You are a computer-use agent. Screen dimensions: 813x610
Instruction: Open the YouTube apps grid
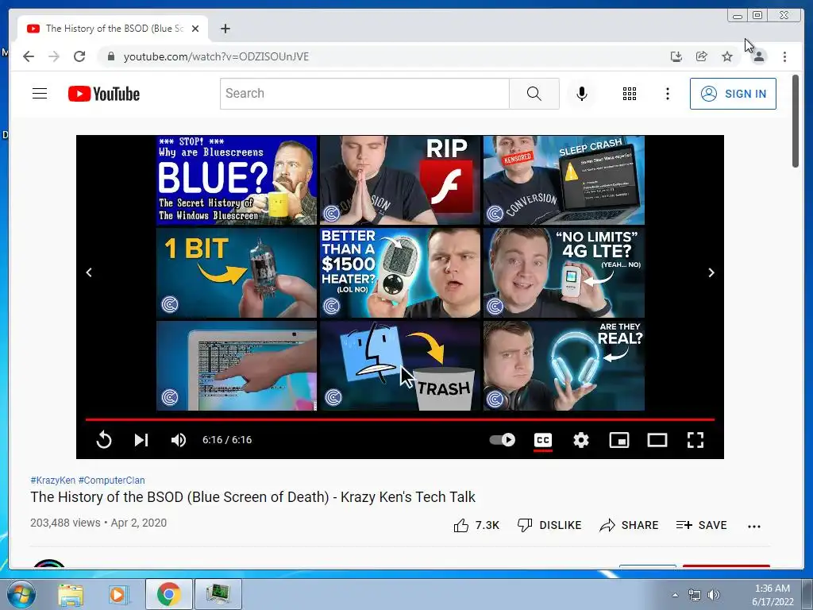pyautogui.click(x=630, y=94)
